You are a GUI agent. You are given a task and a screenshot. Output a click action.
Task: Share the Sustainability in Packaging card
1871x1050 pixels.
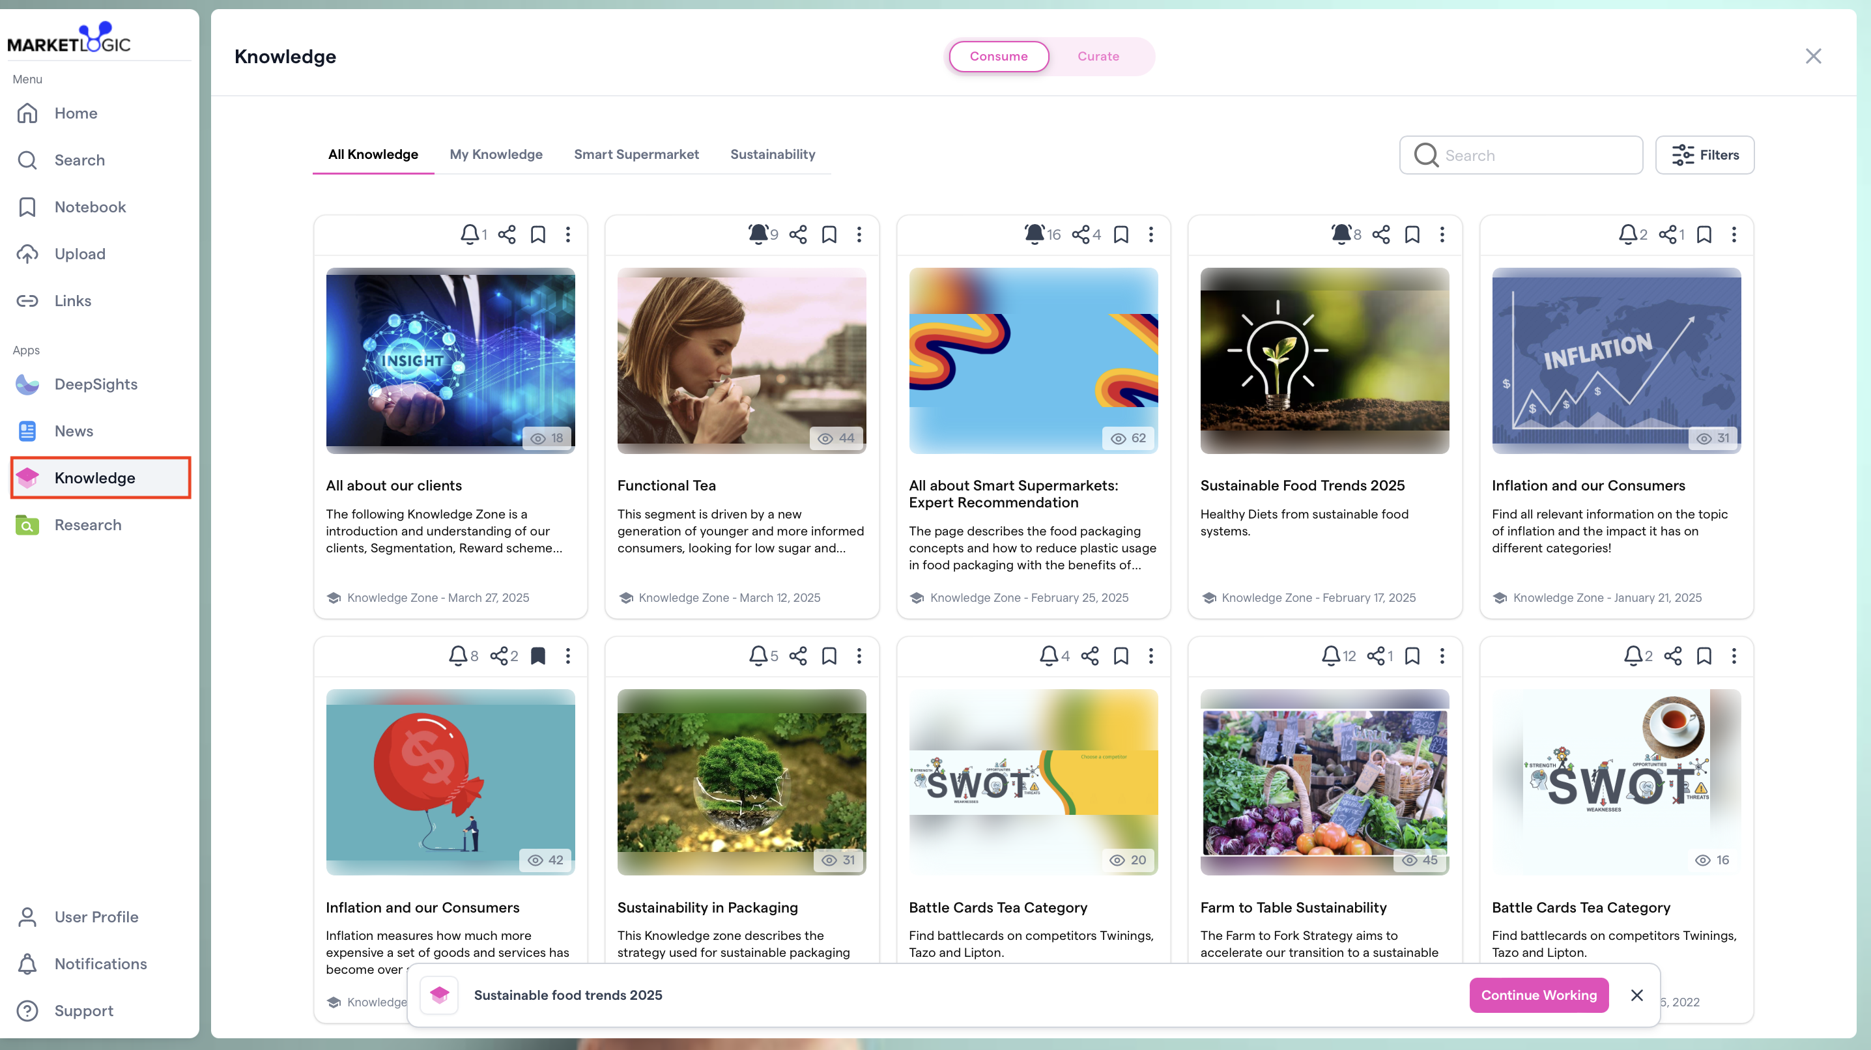[x=797, y=656]
